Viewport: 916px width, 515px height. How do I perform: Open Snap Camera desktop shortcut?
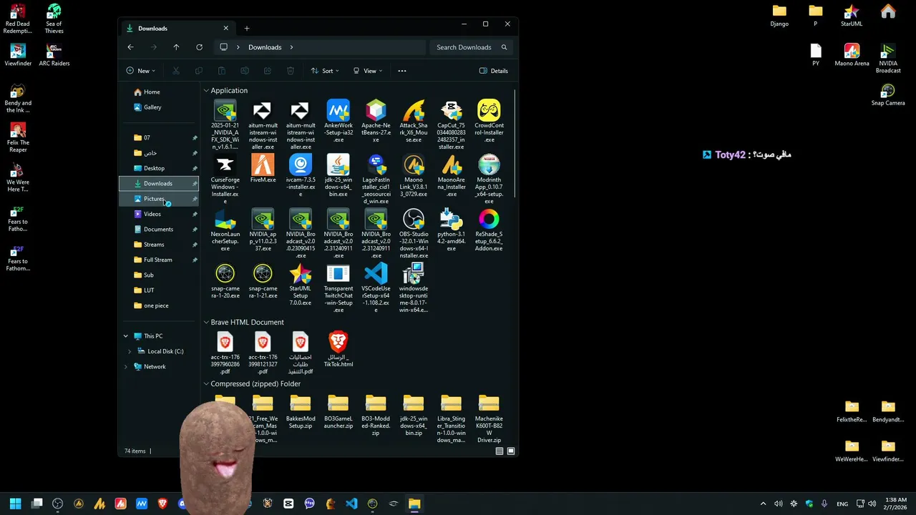[888, 94]
